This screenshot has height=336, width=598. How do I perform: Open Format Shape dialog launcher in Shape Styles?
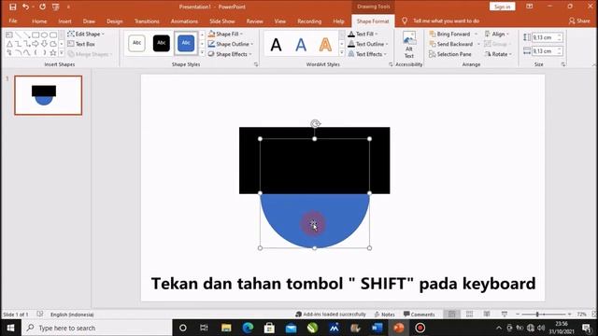click(256, 64)
